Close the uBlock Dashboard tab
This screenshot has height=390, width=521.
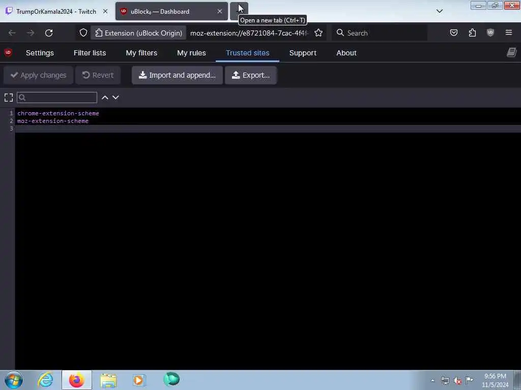point(220,11)
